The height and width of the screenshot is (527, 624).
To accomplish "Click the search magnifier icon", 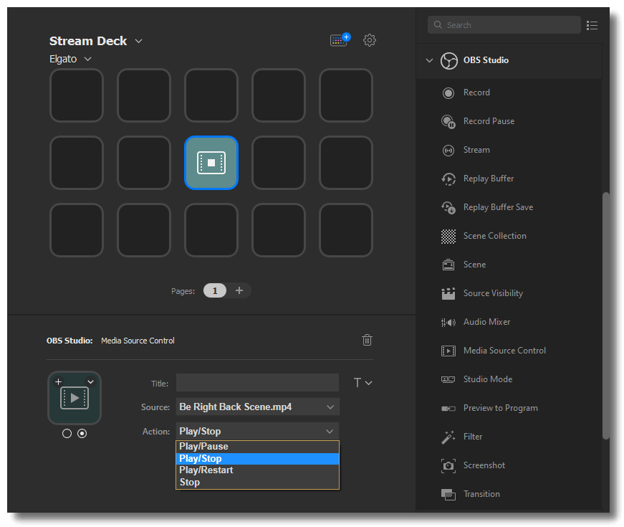I will (438, 24).
